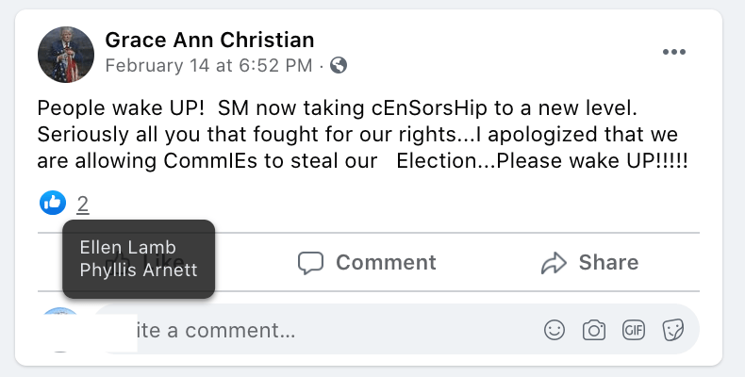
Task: Click the blue thumbs-up reaction icon
Action: pyautogui.click(x=53, y=202)
